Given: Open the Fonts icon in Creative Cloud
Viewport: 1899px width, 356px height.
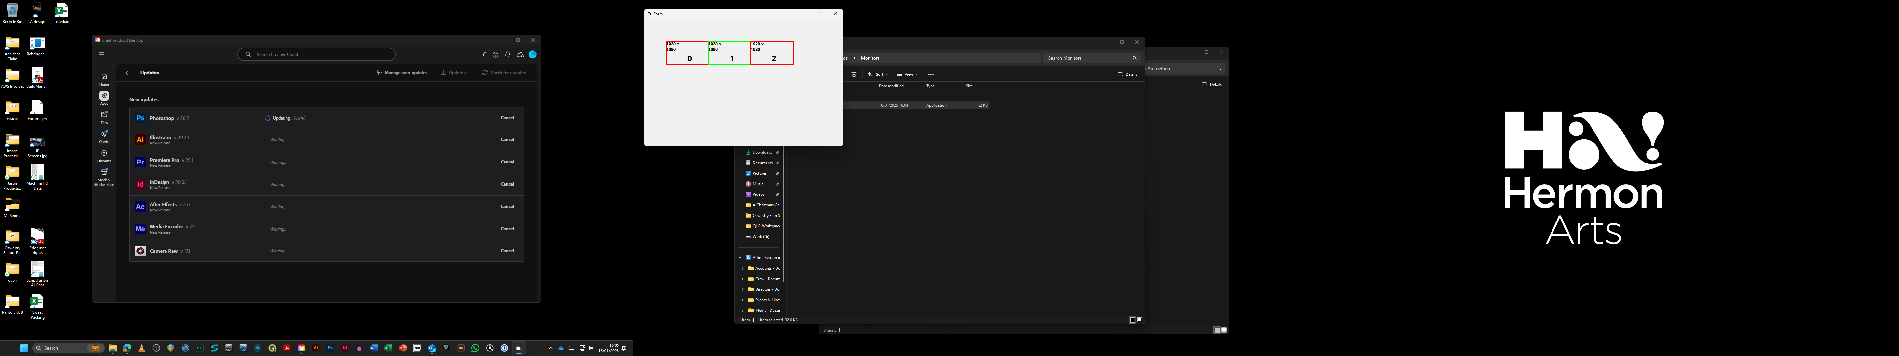Looking at the screenshot, I should 484,54.
